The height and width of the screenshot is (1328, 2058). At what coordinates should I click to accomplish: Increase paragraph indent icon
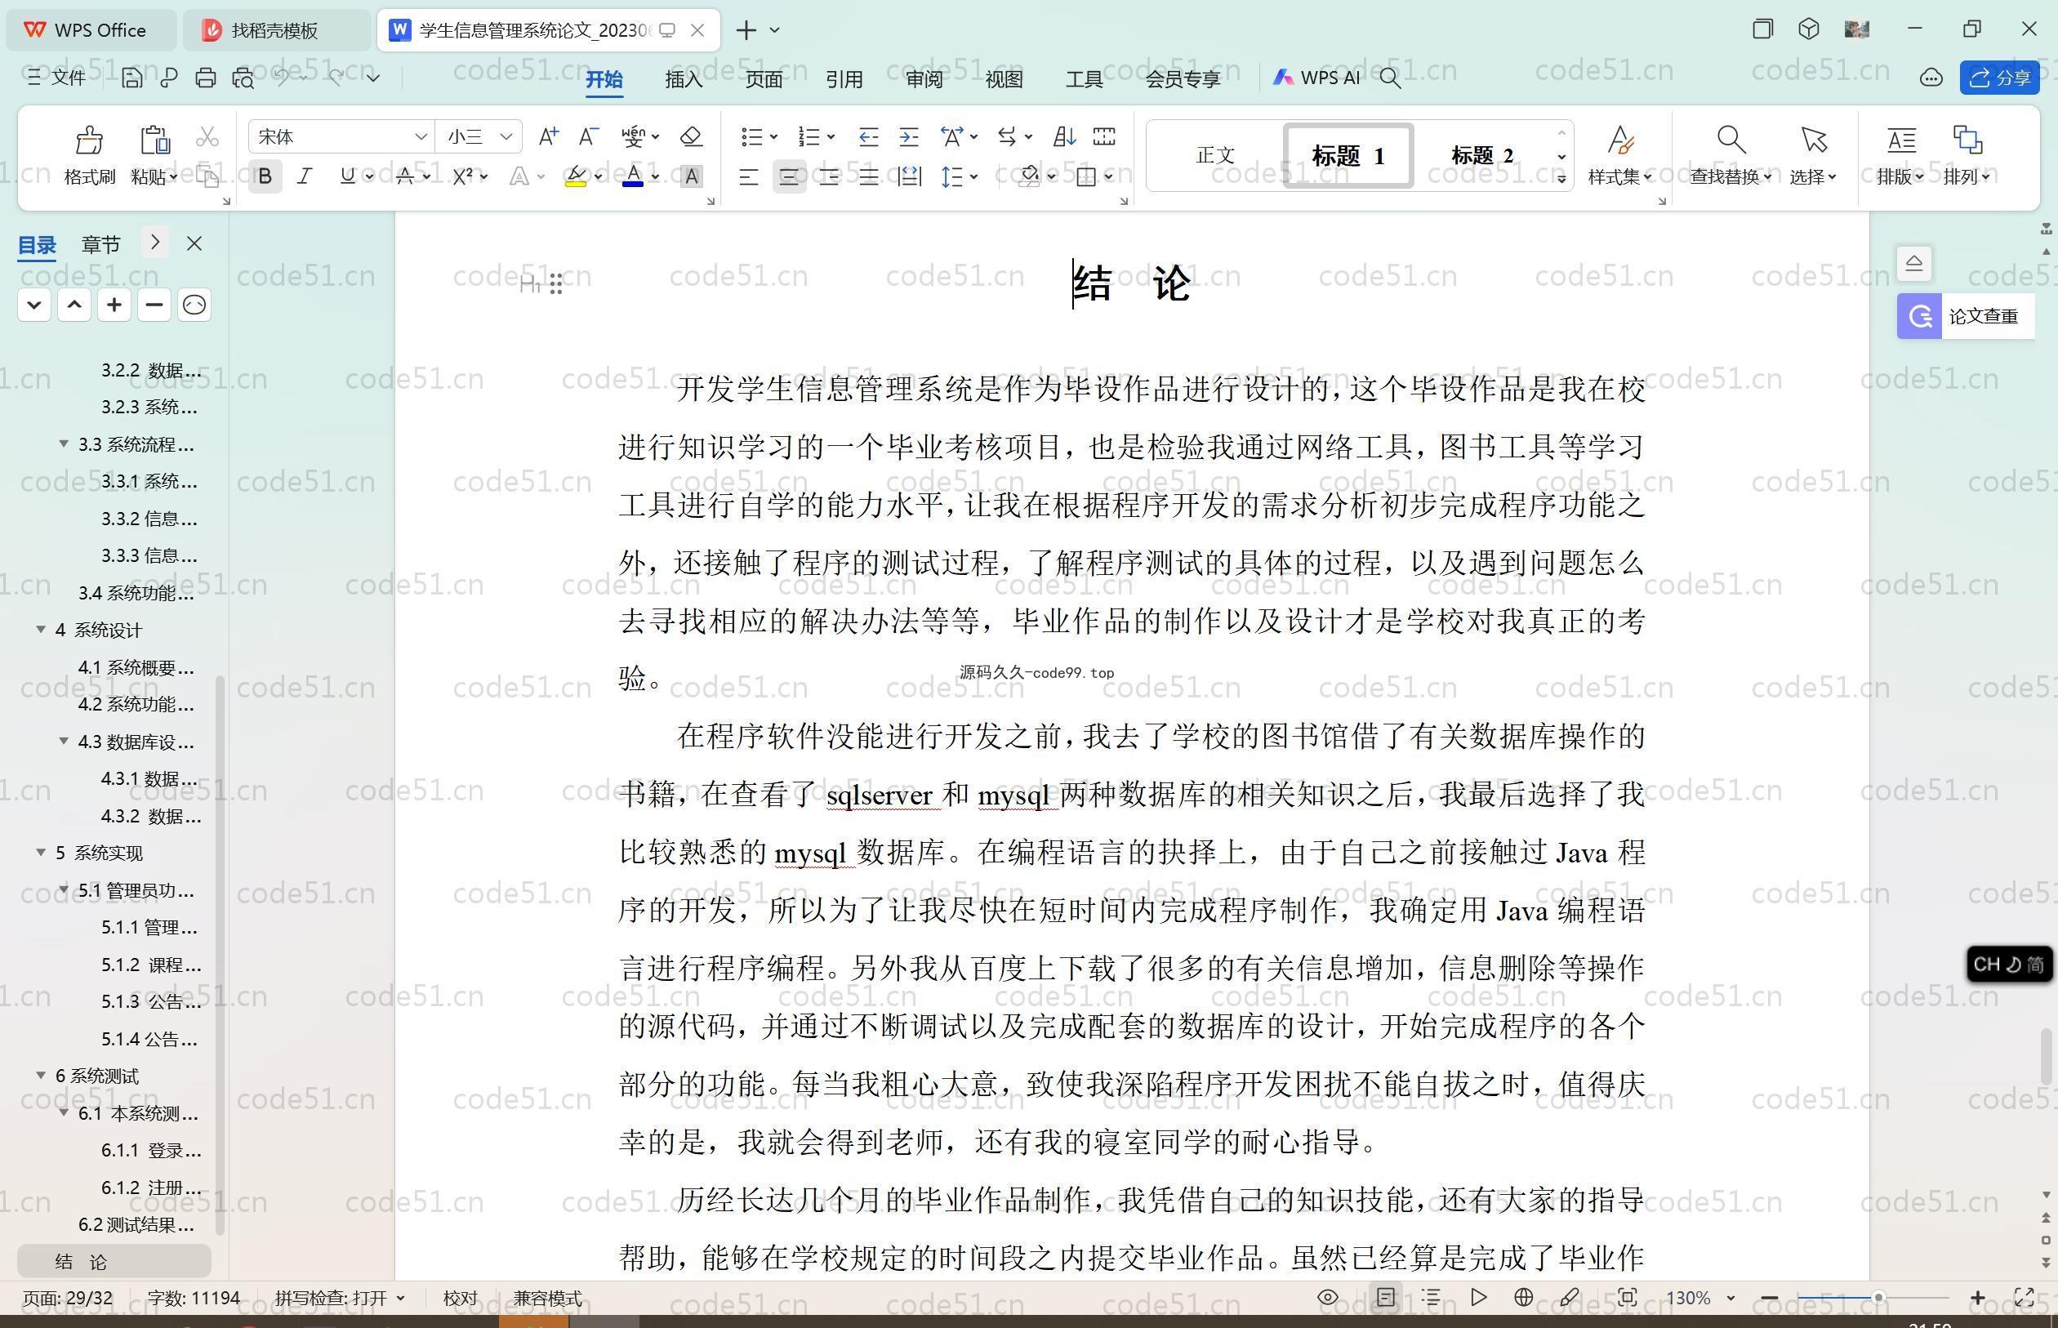[x=909, y=136]
